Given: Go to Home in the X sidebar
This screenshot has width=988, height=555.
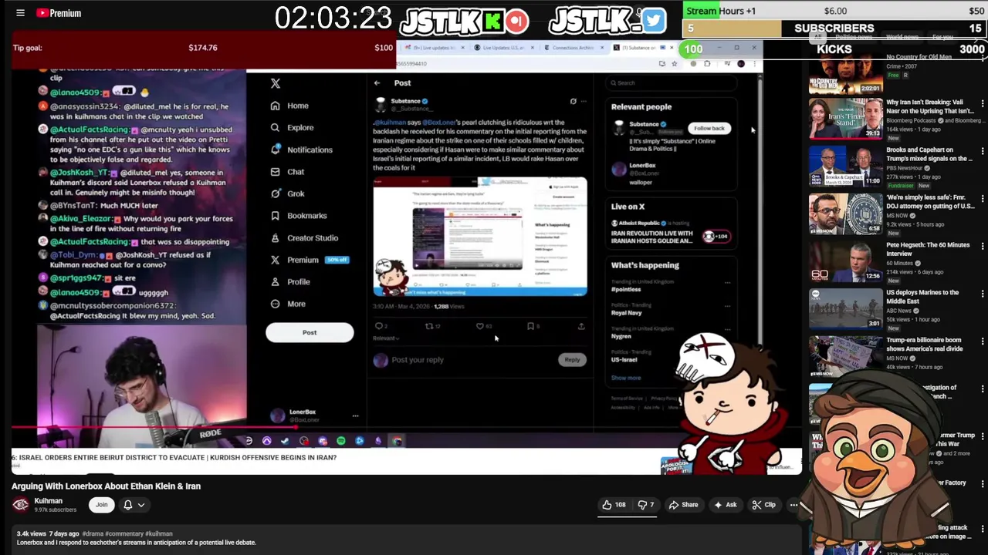Looking at the screenshot, I should (289, 106).
